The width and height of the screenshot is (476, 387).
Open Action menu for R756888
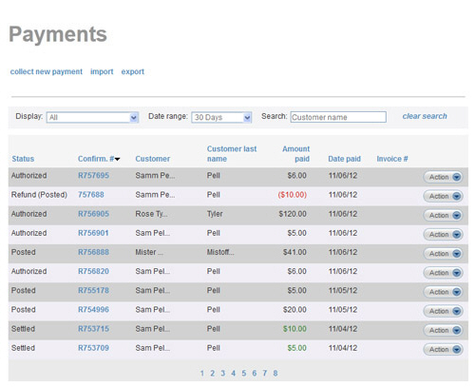click(443, 254)
